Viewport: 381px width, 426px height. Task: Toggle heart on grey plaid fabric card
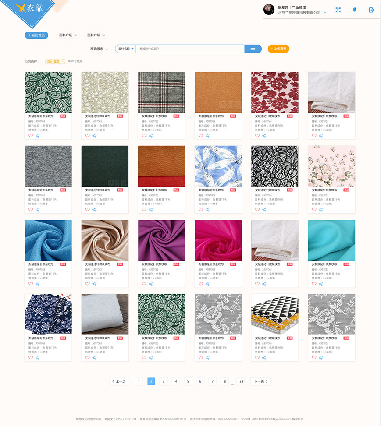[144, 136]
